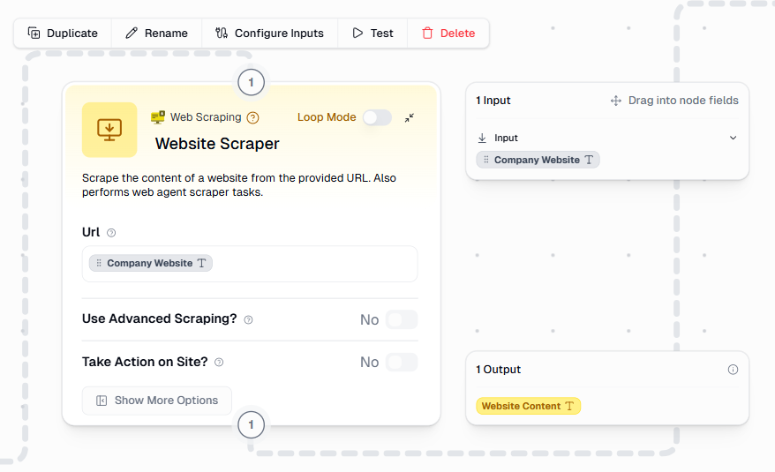Image resolution: width=775 pixels, height=472 pixels.
Task: Collapse the node with minimize arrows icon
Action: tap(410, 117)
